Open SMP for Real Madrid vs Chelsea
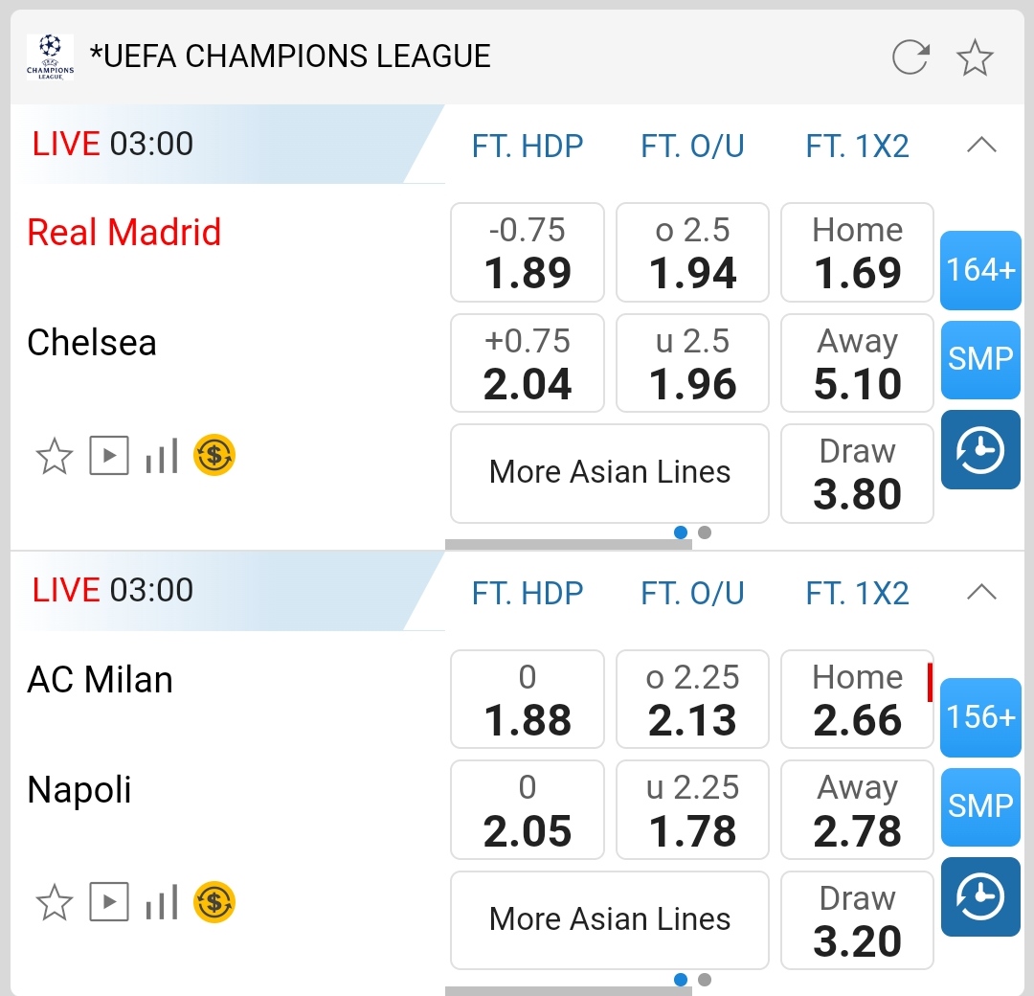The width and height of the screenshot is (1034, 996). [x=980, y=359]
